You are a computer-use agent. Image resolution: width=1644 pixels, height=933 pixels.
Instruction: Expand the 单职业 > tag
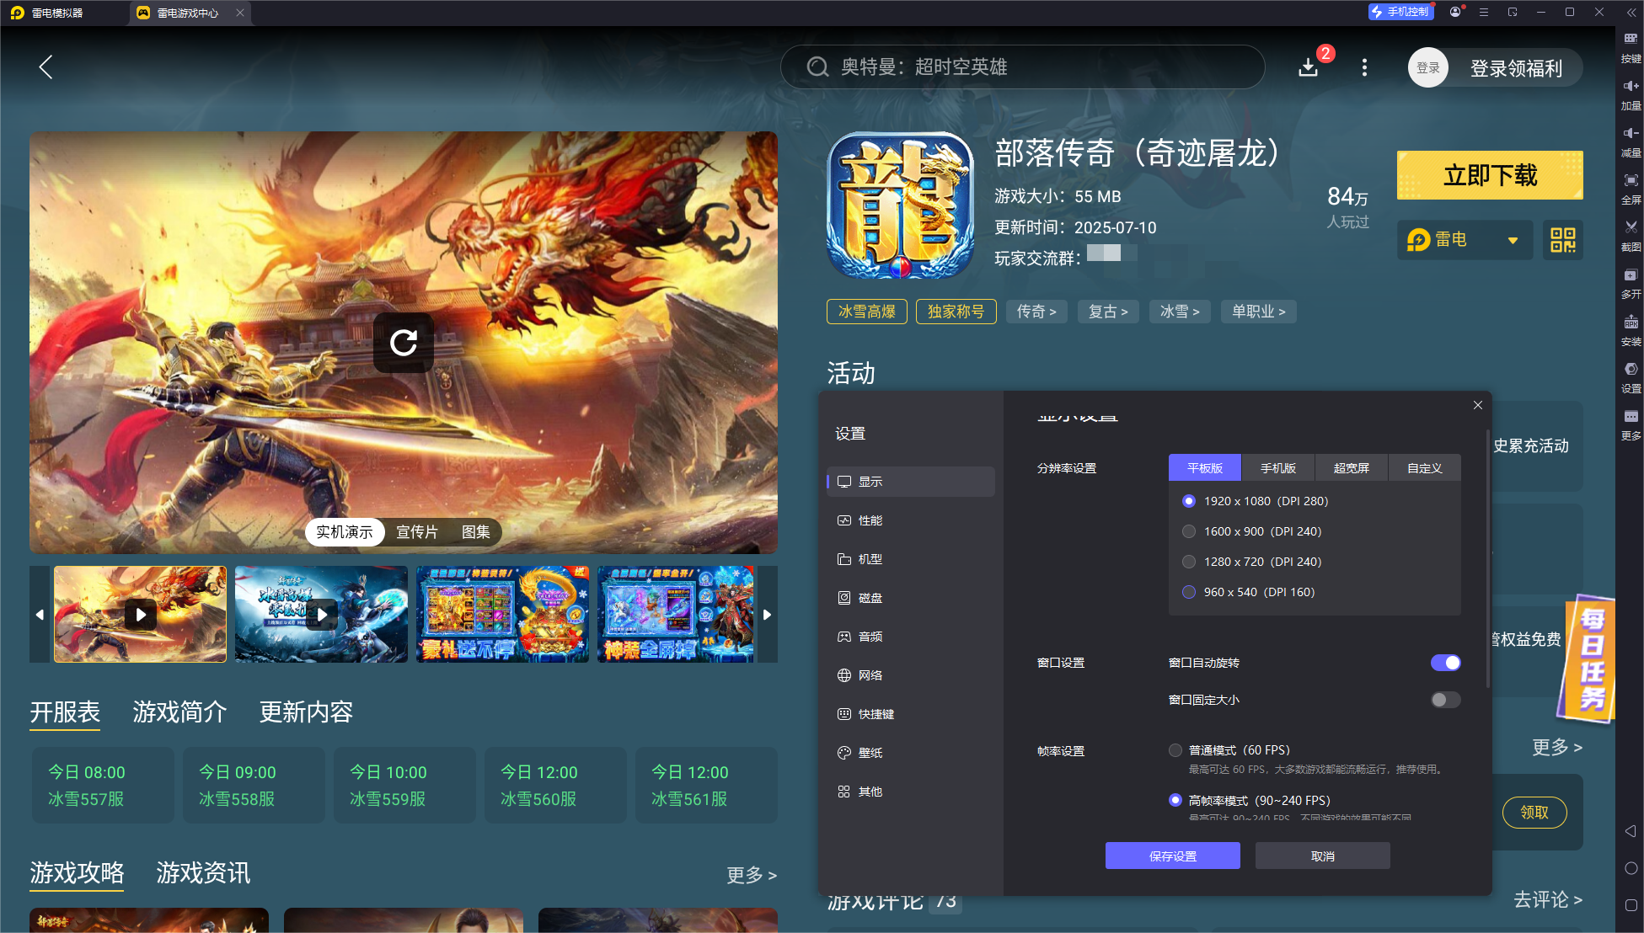tap(1259, 312)
